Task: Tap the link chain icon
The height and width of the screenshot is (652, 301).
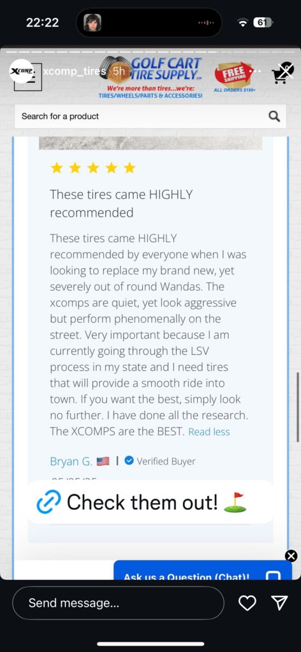Action: pyautogui.click(x=48, y=502)
